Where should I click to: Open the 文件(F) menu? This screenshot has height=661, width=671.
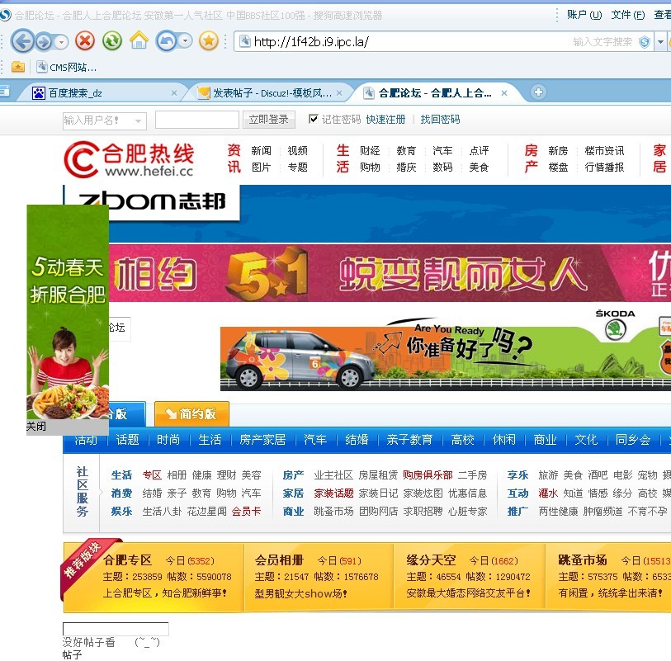(x=628, y=15)
